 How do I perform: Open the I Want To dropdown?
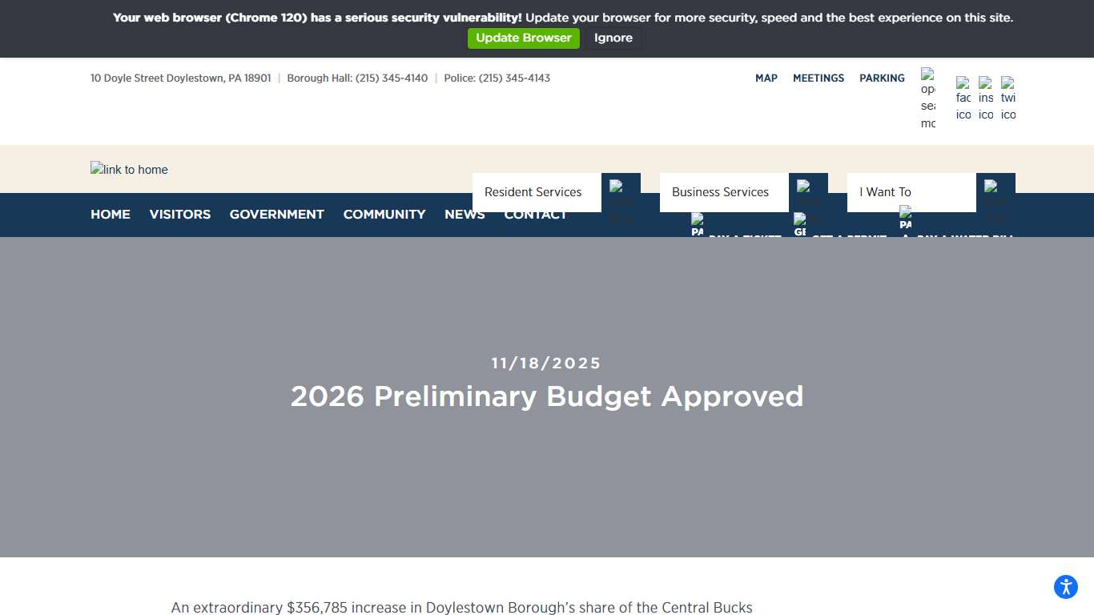click(x=883, y=192)
